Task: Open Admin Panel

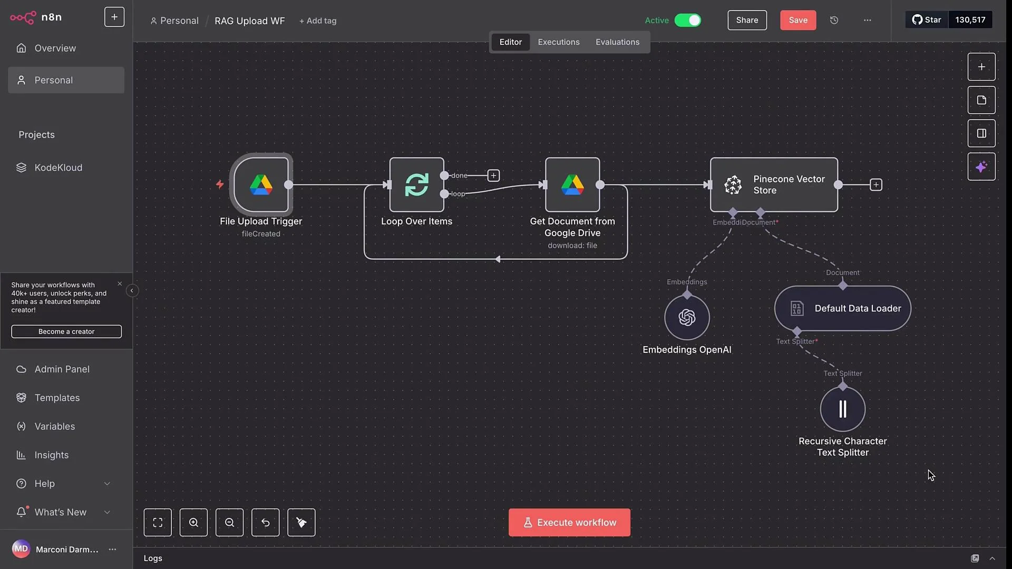Action: point(66,369)
